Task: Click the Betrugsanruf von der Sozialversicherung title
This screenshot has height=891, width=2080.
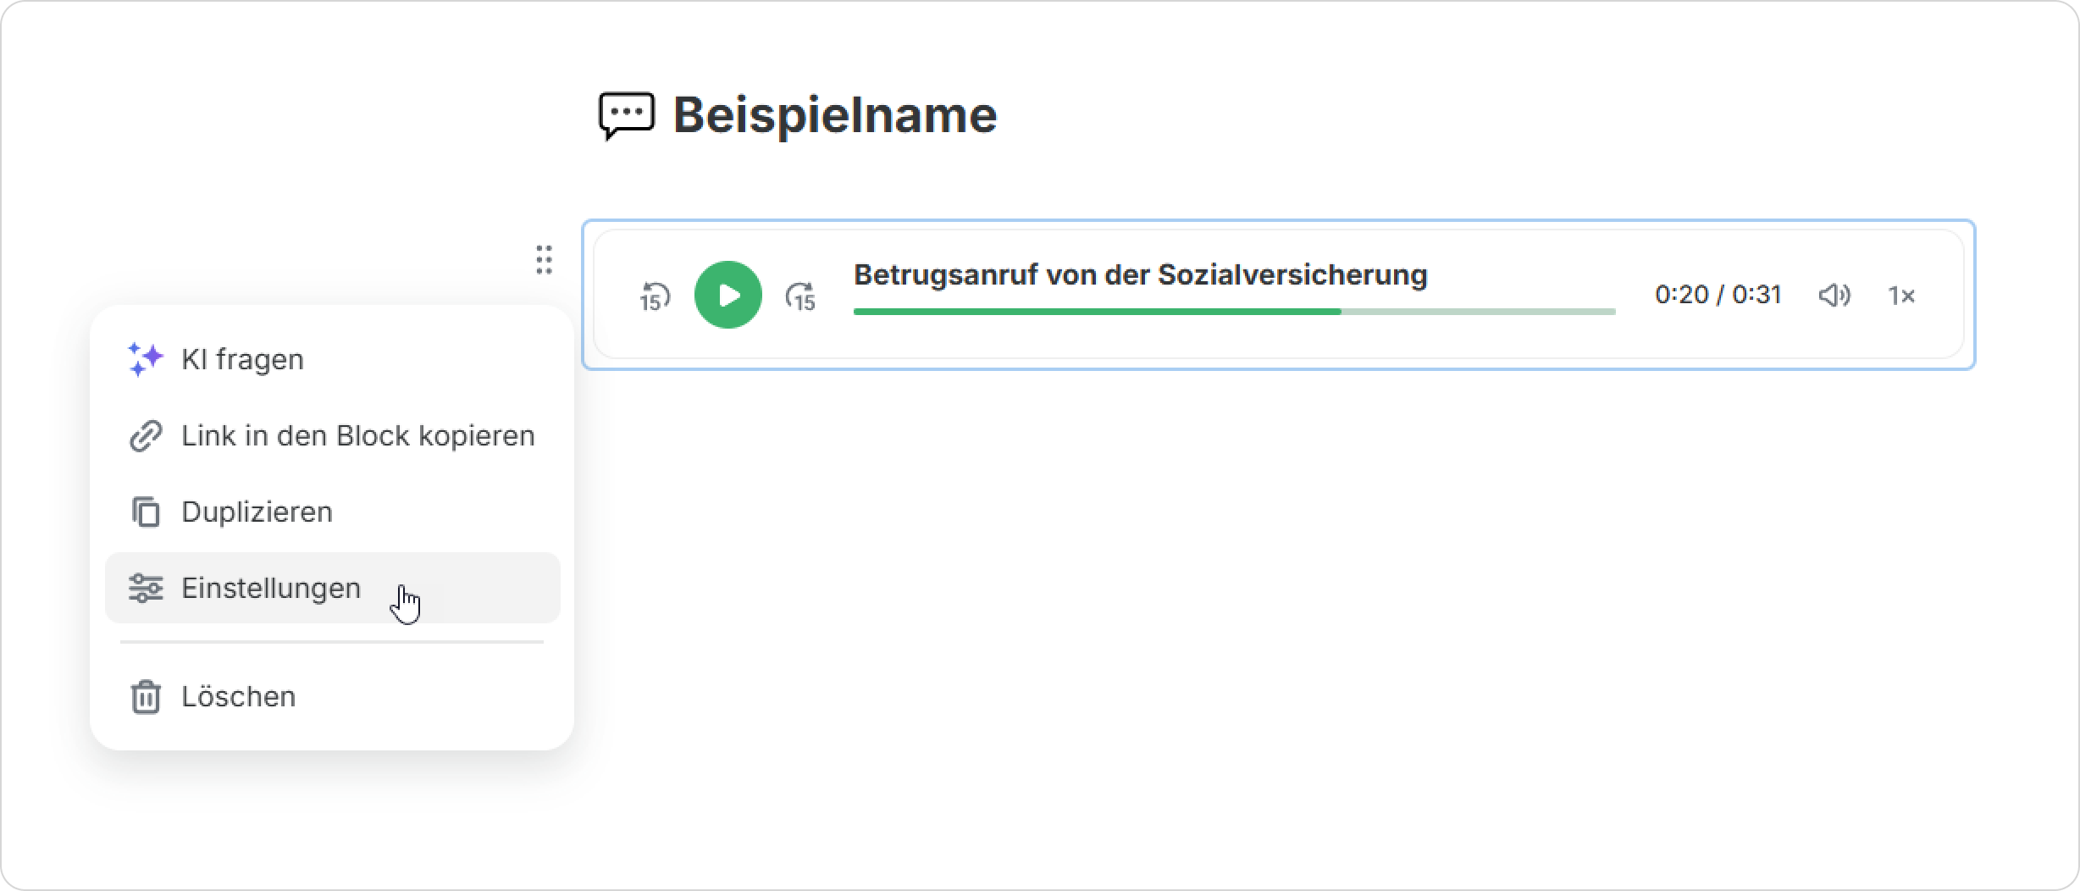Action: [x=1140, y=274]
